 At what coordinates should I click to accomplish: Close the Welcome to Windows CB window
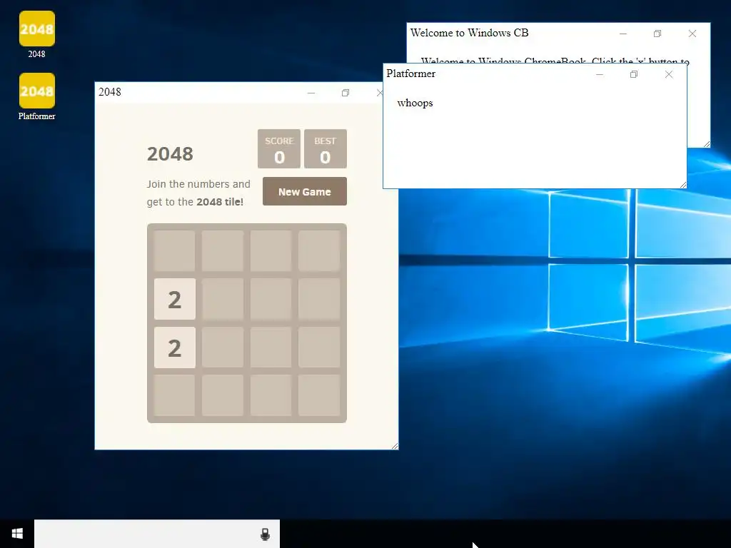click(x=692, y=34)
